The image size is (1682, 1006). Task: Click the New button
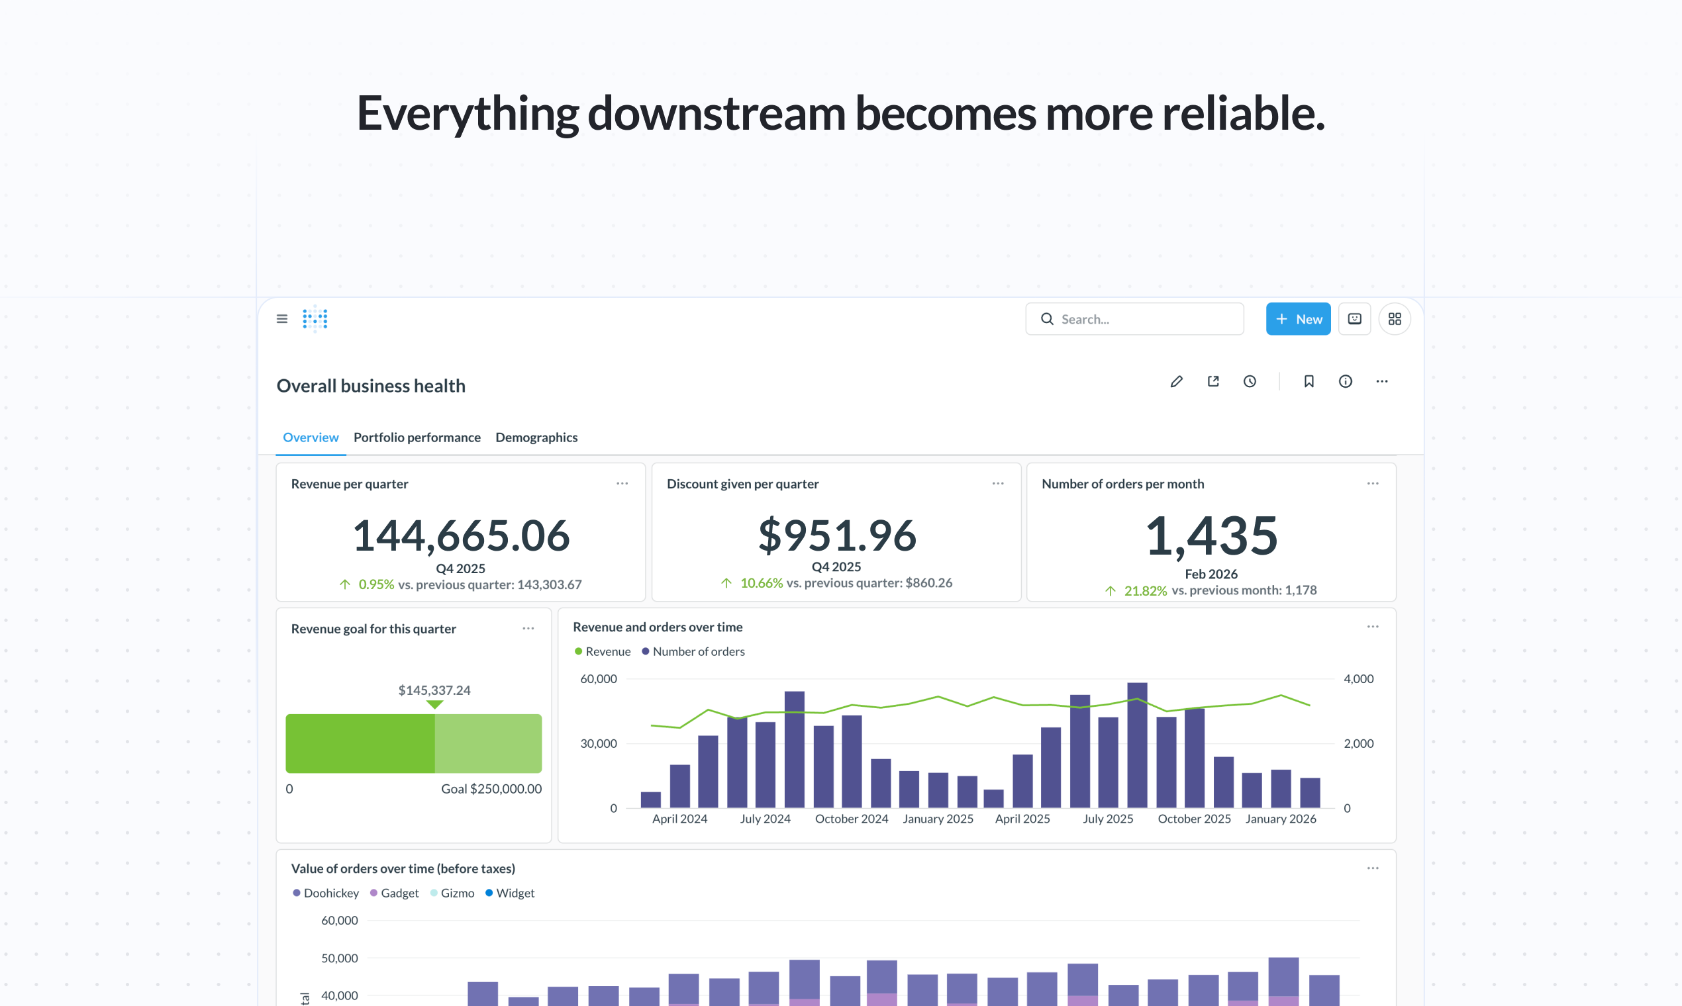[1297, 318]
